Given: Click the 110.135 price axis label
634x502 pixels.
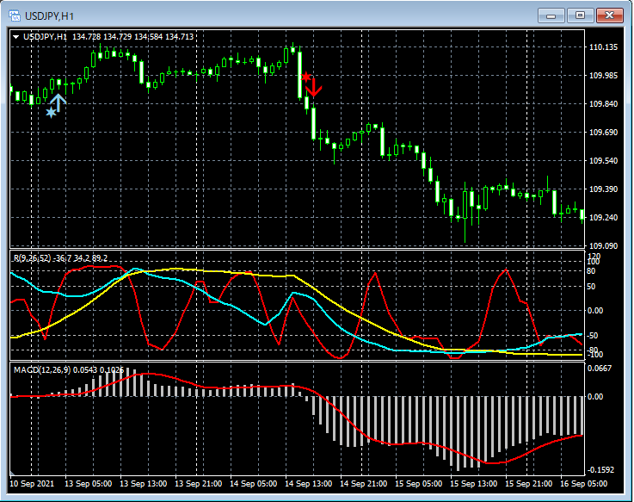Looking at the screenshot, I should pos(606,47).
